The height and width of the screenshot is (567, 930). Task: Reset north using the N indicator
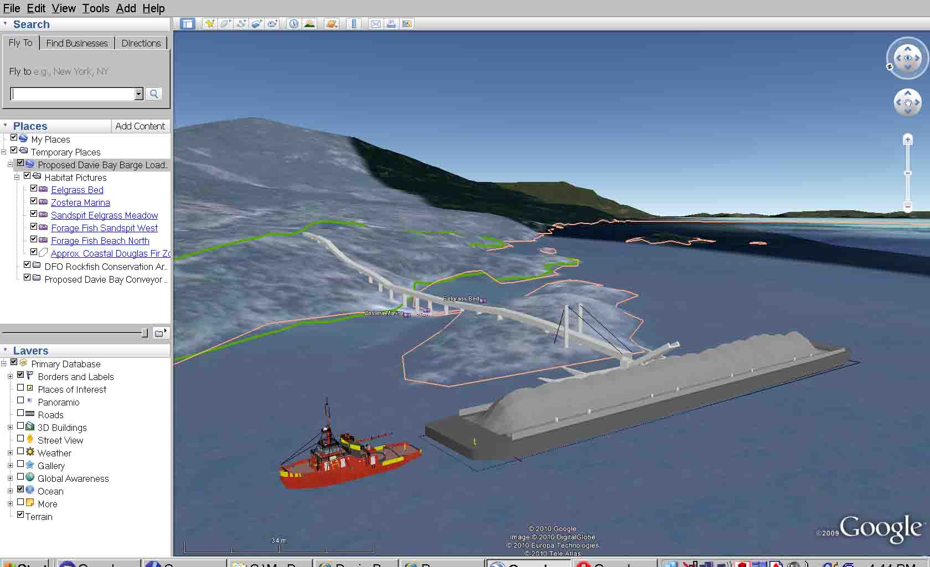890,67
